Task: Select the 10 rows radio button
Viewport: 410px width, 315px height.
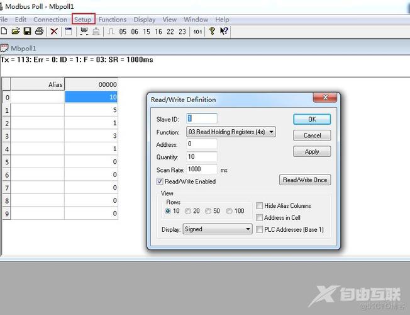Action: click(x=168, y=211)
